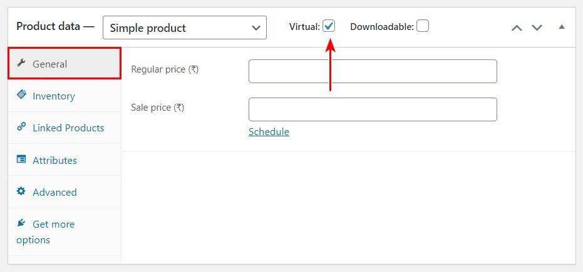The image size is (583, 272).
Task: Click the Linked Products chain icon
Action: [x=22, y=127]
